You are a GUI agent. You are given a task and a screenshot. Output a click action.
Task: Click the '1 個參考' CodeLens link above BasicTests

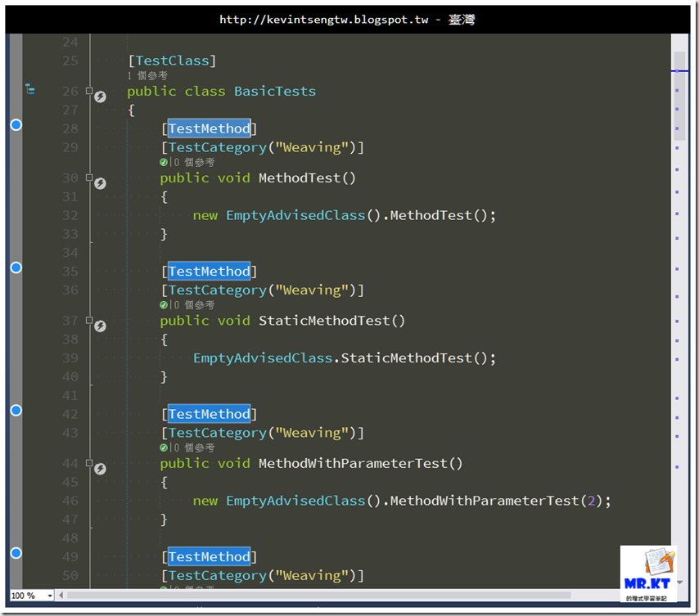pos(147,76)
